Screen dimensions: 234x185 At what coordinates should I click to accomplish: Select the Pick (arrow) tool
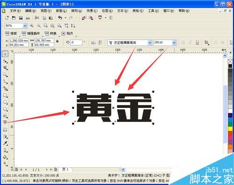(5, 54)
